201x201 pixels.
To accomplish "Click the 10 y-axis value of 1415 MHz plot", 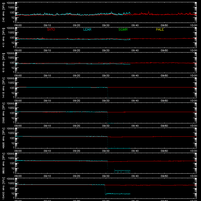I will 13,93.
